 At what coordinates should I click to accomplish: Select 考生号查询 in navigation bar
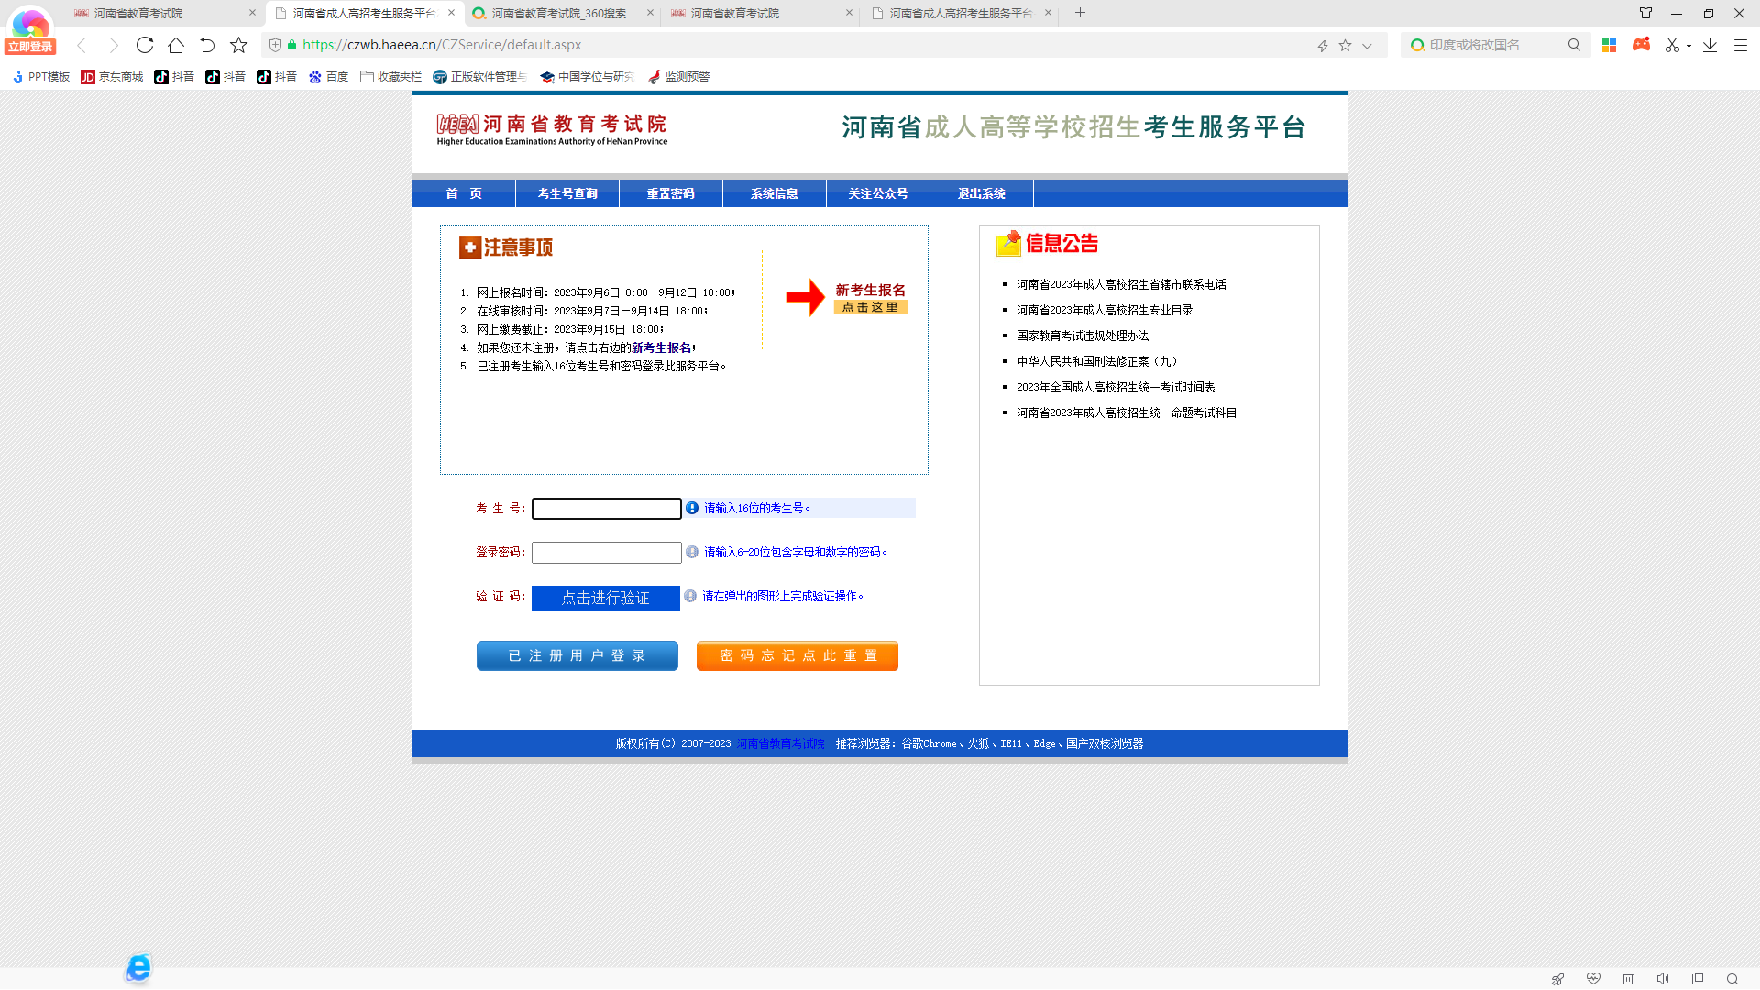(x=566, y=193)
